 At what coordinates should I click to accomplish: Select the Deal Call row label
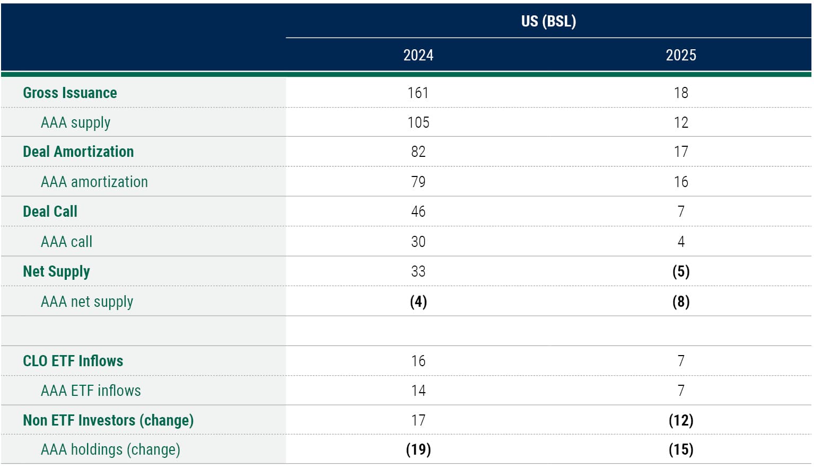click(x=49, y=211)
